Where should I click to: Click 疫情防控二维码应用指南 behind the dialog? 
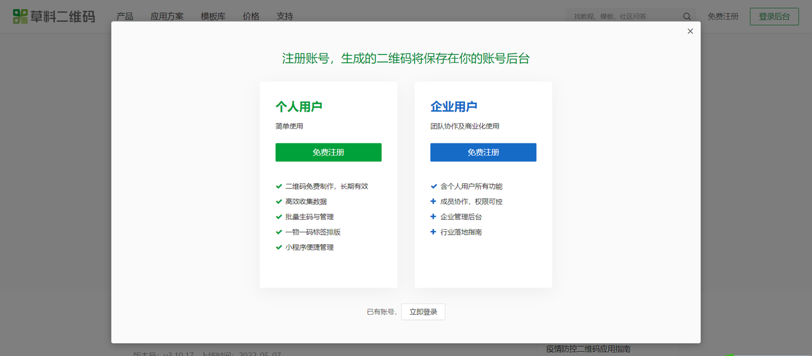(588, 349)
